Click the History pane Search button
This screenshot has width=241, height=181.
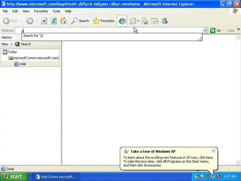click(x=23, y=44)
